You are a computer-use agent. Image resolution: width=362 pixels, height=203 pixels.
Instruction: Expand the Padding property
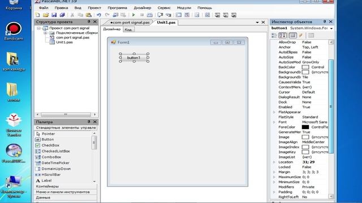pyautogui.click(x=274, y=192)
